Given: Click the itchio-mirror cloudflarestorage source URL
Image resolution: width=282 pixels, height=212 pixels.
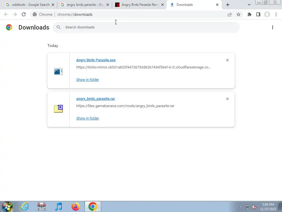Looking at the screenshot, I should tap(143, 67).
